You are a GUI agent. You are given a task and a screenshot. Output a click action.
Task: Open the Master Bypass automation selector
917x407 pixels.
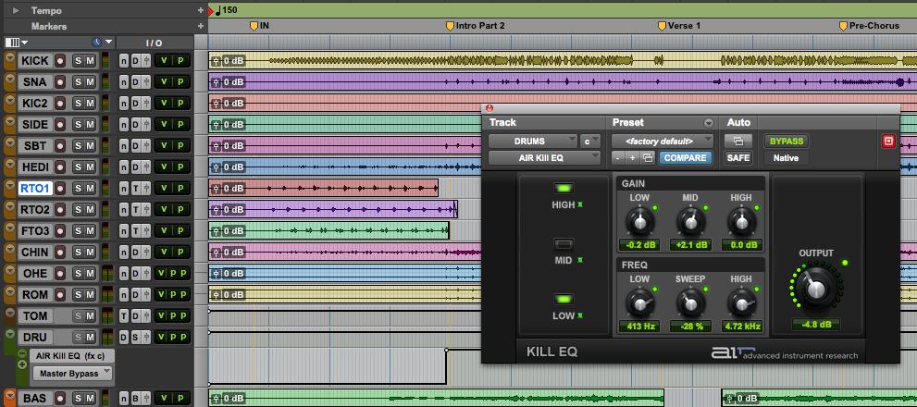click(x=73, y=373)
